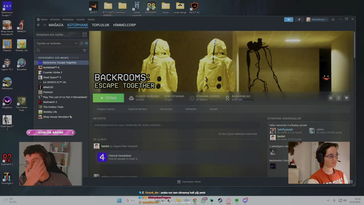Viewport: 364px width, 205px height.
Task: Click the Cloud Durumu cloud status icon
Action: 131,98
